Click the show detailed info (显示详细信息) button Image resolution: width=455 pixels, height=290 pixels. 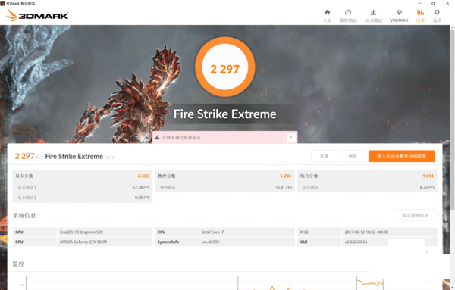click(416, 215)
